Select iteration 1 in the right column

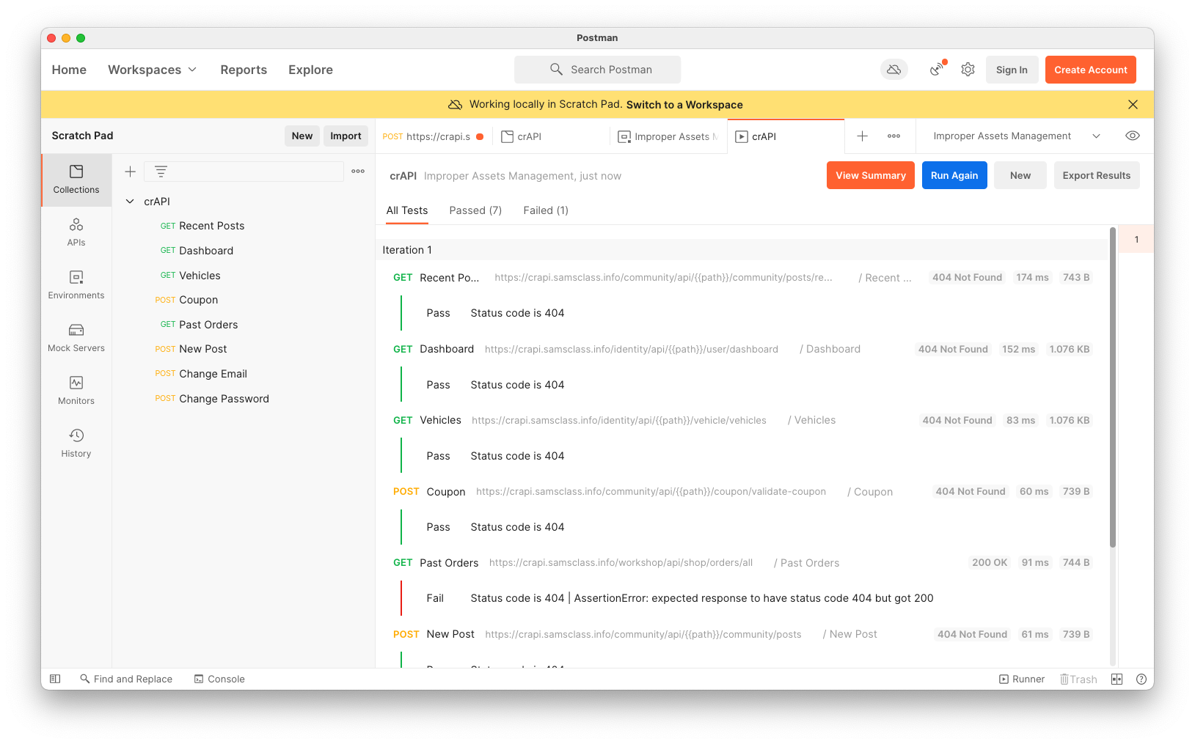[1136, 240]
